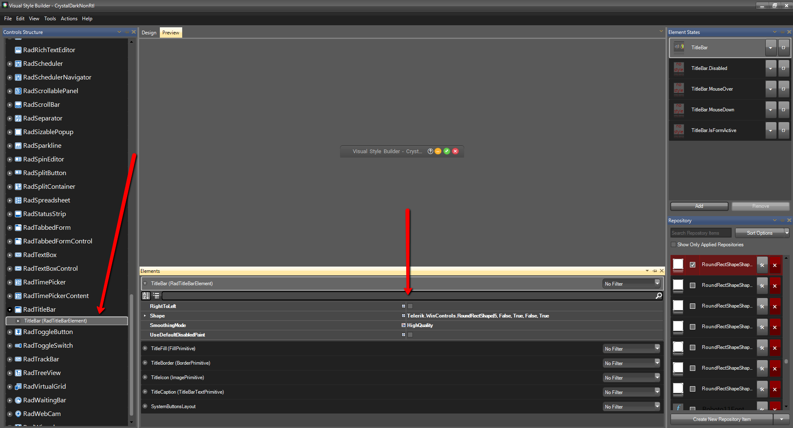Sort element properties alphabetically
The width and height of the screenshot is (793, 428).
146,296
